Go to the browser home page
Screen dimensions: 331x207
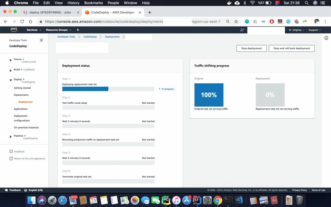point(31,22)
